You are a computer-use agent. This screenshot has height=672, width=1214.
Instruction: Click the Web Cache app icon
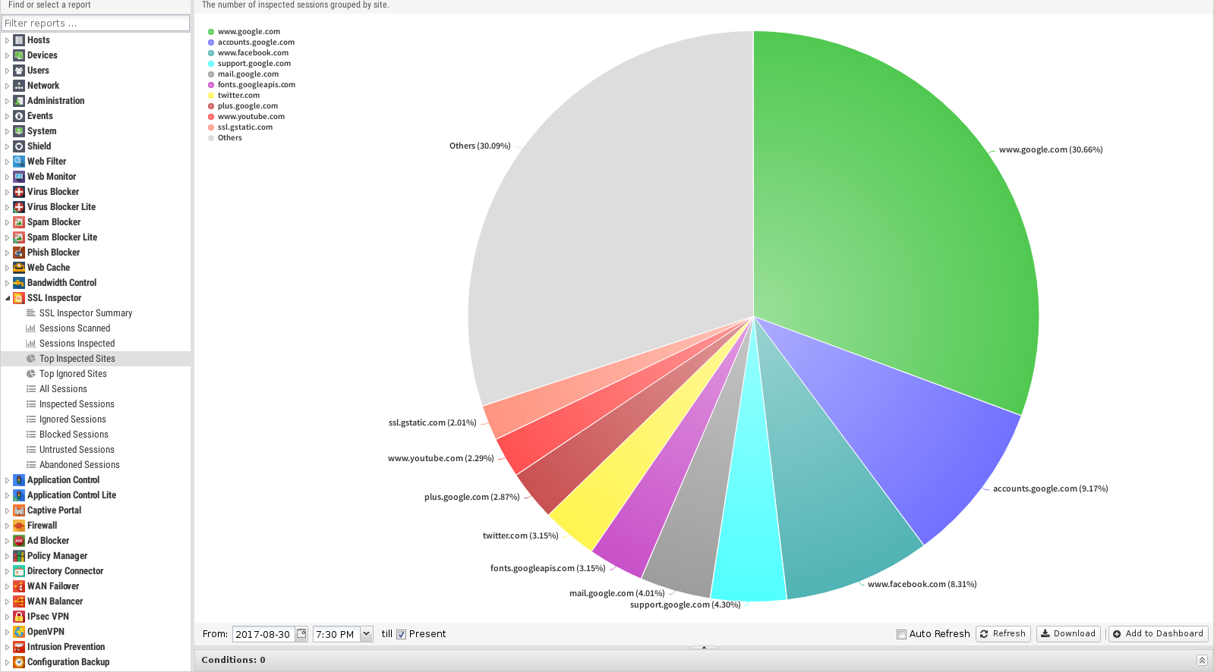[x=19, y=268]
